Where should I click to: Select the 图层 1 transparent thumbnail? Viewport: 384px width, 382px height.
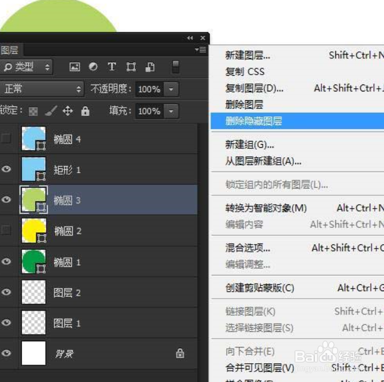pos(34,323)
